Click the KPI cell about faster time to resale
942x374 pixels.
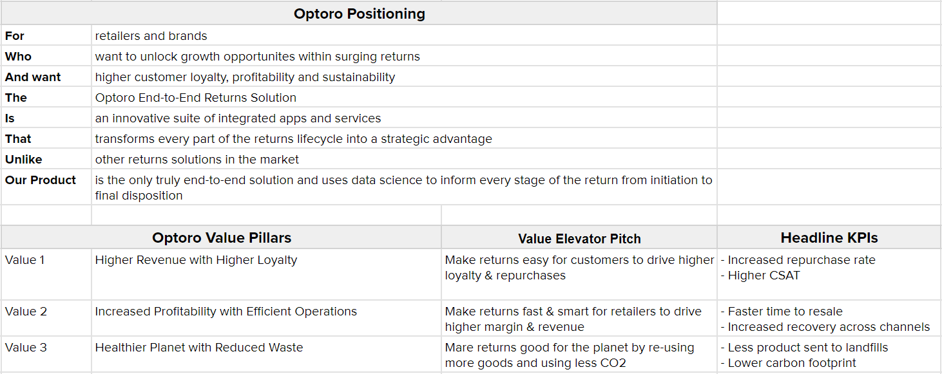(x=829, y=319)
